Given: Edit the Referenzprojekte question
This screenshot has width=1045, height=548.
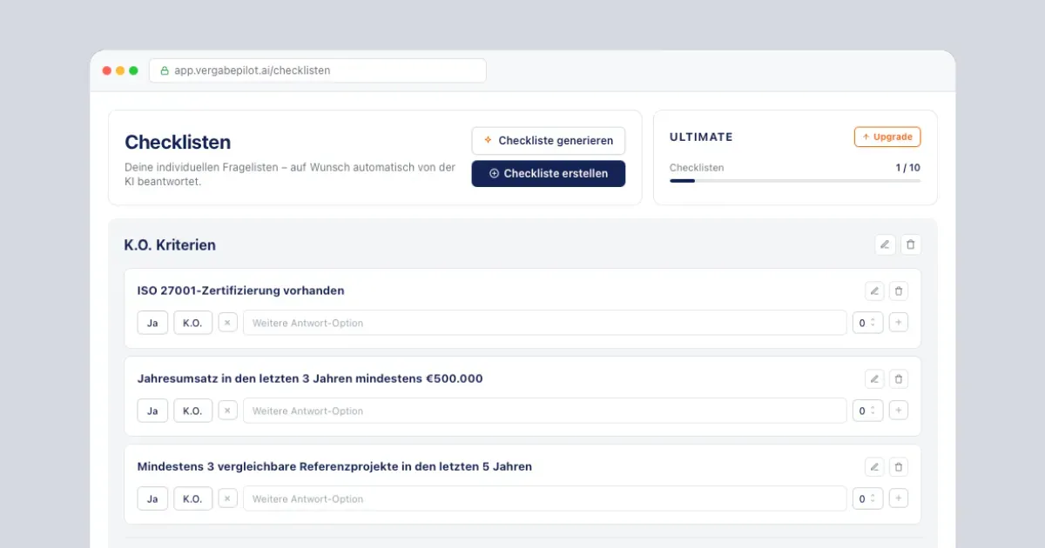Looking at the screenshot, I should pos(874,466).
